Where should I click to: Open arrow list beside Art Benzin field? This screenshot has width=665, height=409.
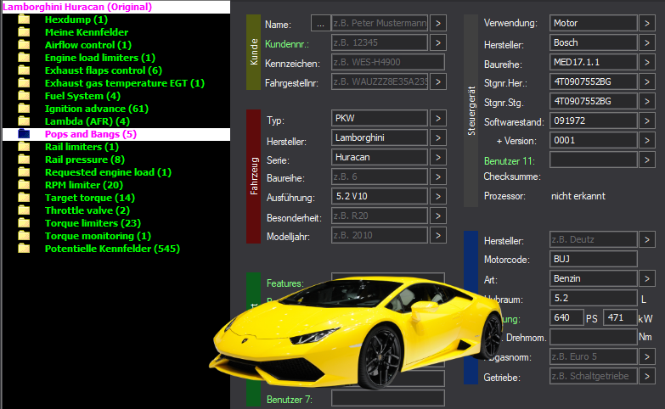click(x=647, y=278)
